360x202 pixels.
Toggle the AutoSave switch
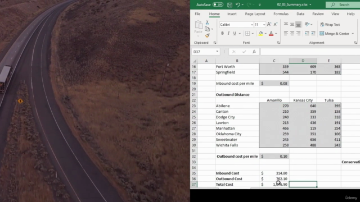[218, 4]
